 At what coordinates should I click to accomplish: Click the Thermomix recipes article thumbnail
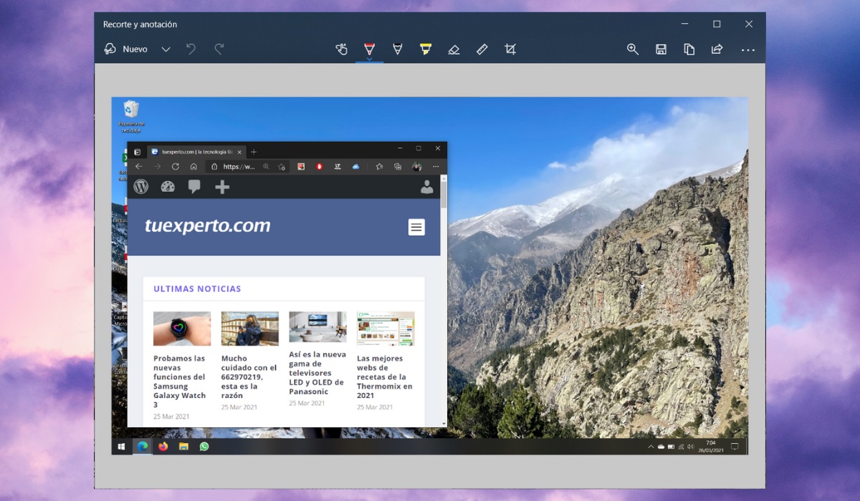tap(386, 329)
